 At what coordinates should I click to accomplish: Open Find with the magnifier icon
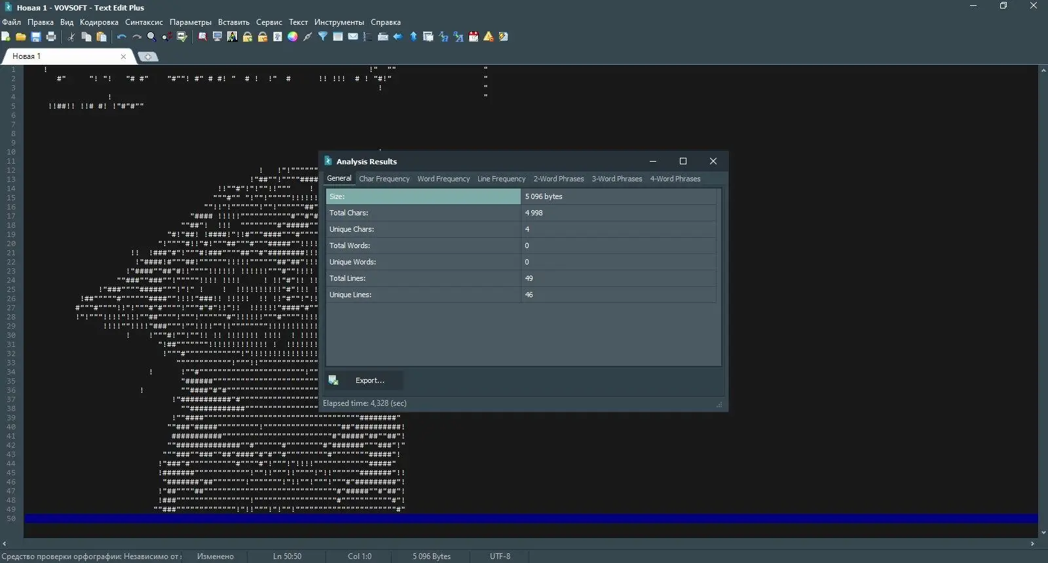[x=151, y=37]
